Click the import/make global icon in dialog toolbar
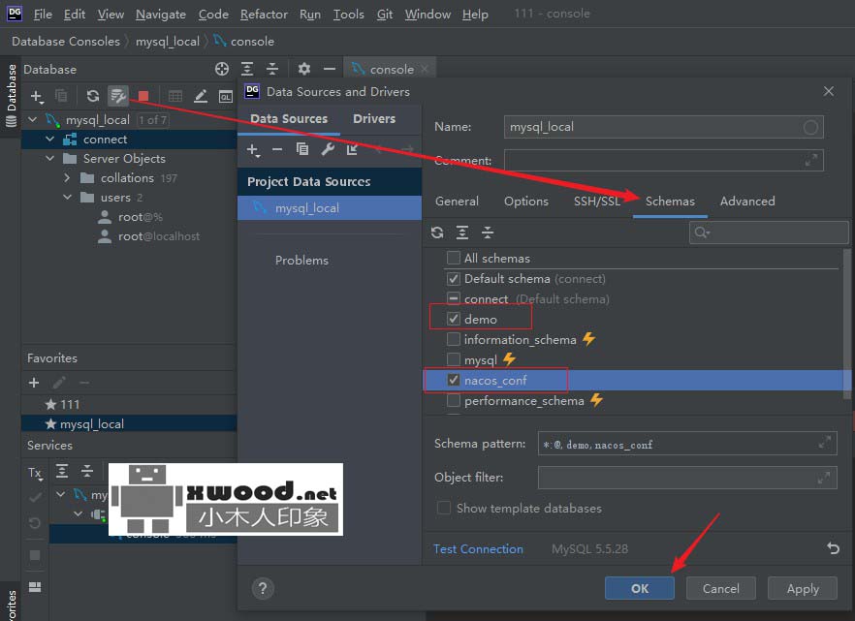This screenshot has height=621, width=855. coord(352,149)
